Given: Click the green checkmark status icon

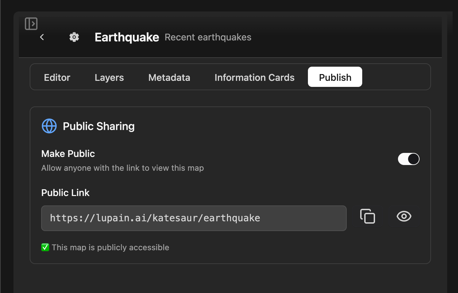Looking at the screenshot, I should (x=45, y=248).
